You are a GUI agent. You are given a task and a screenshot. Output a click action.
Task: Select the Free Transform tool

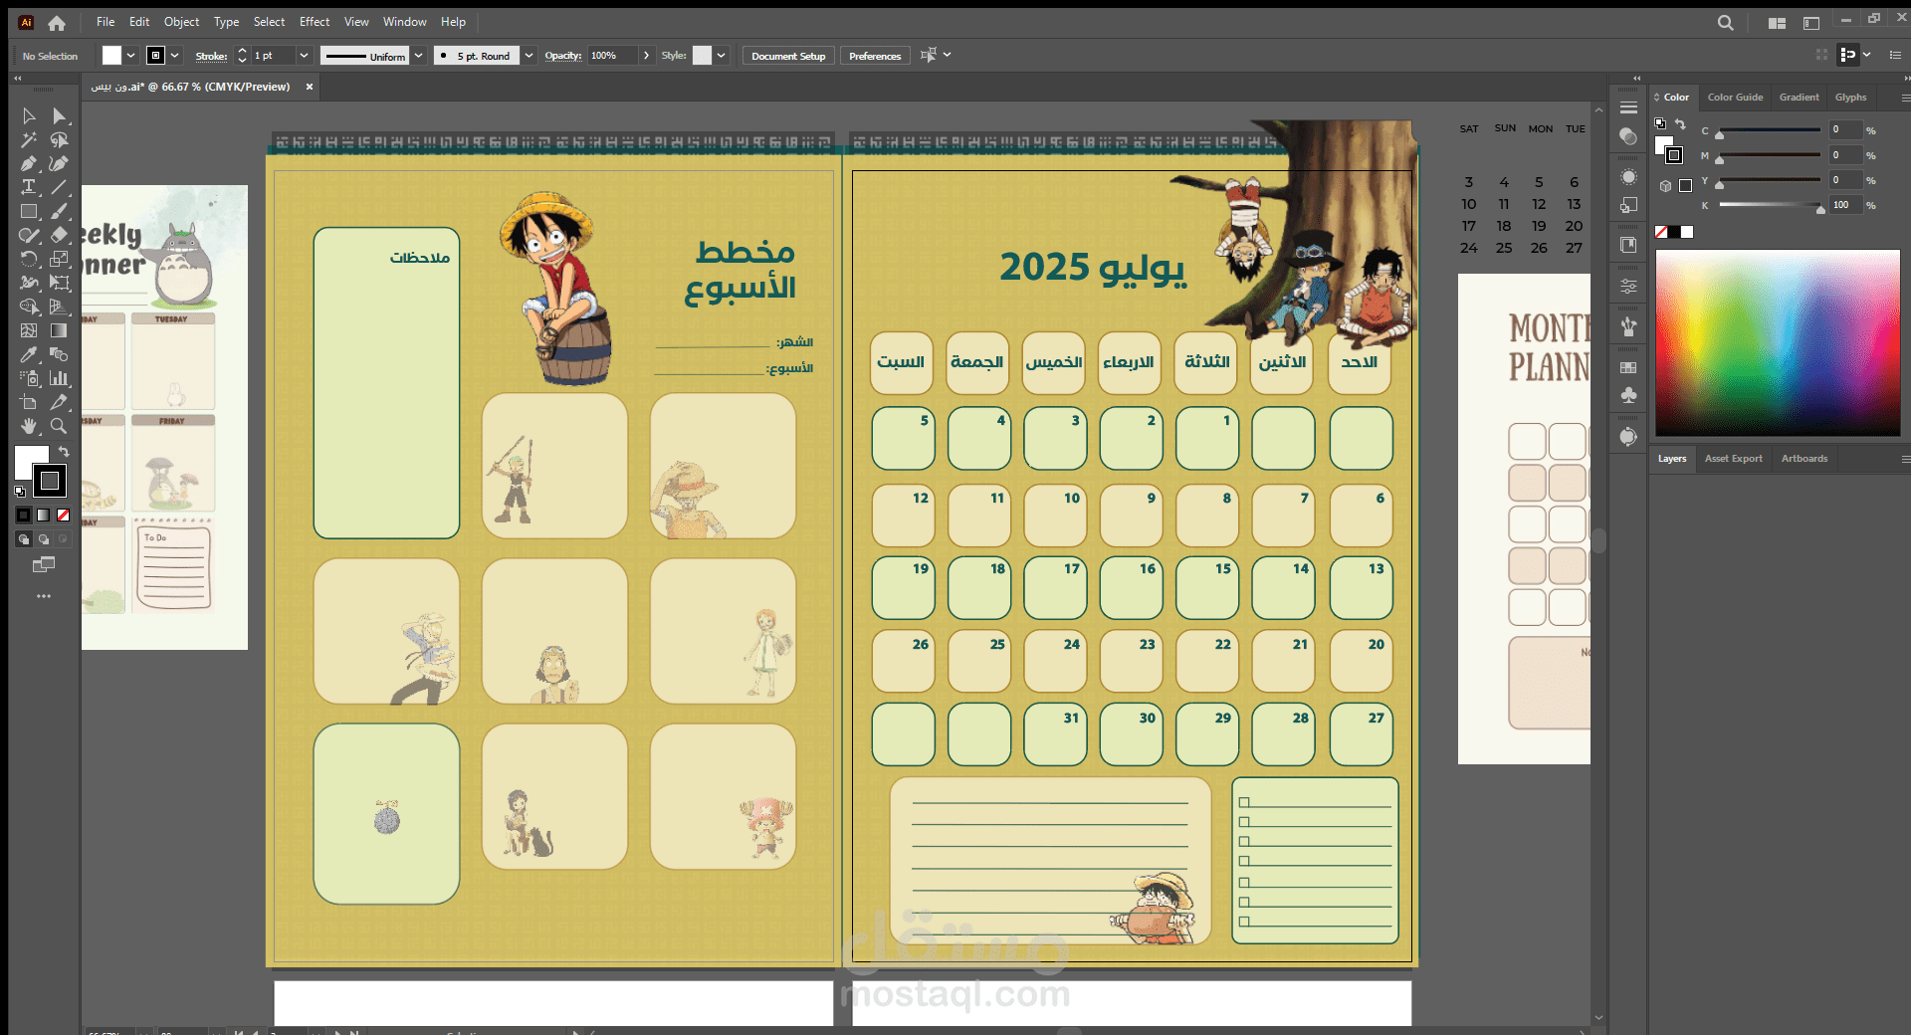tap(60, 283)
